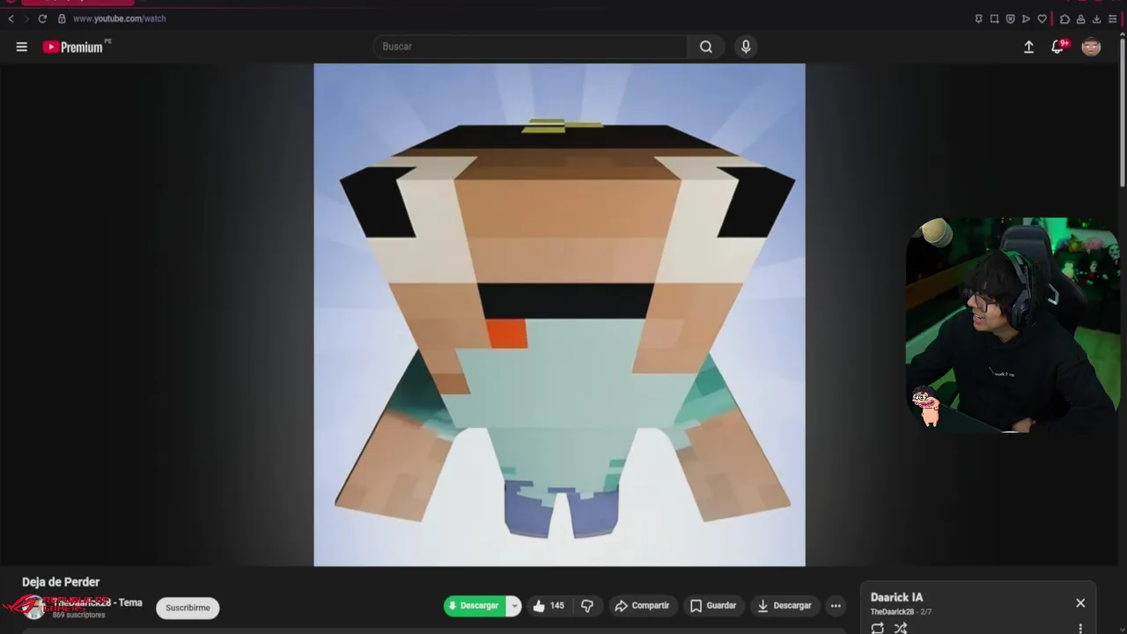Viewport: 1127px width, 634px height.
Task: Click the snapshot selection icon
Action: click(x=994, y=18)
